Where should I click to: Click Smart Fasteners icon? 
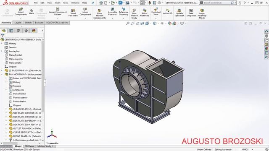(x=73, y=13)
